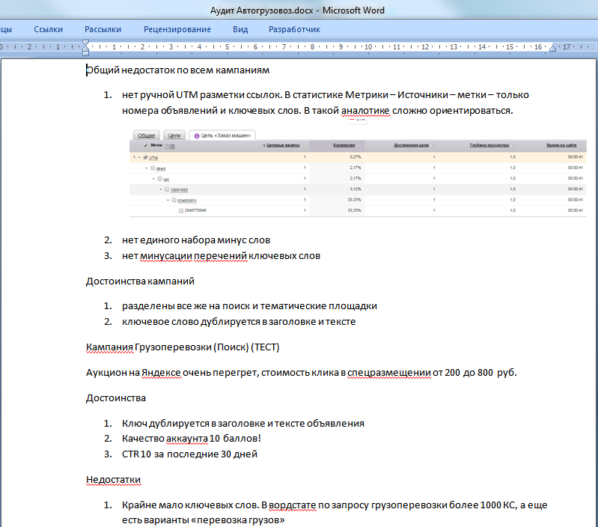Click the sort arrow before Целевые визиты
Screen dimensions: 598x527
tap(264, 146)
